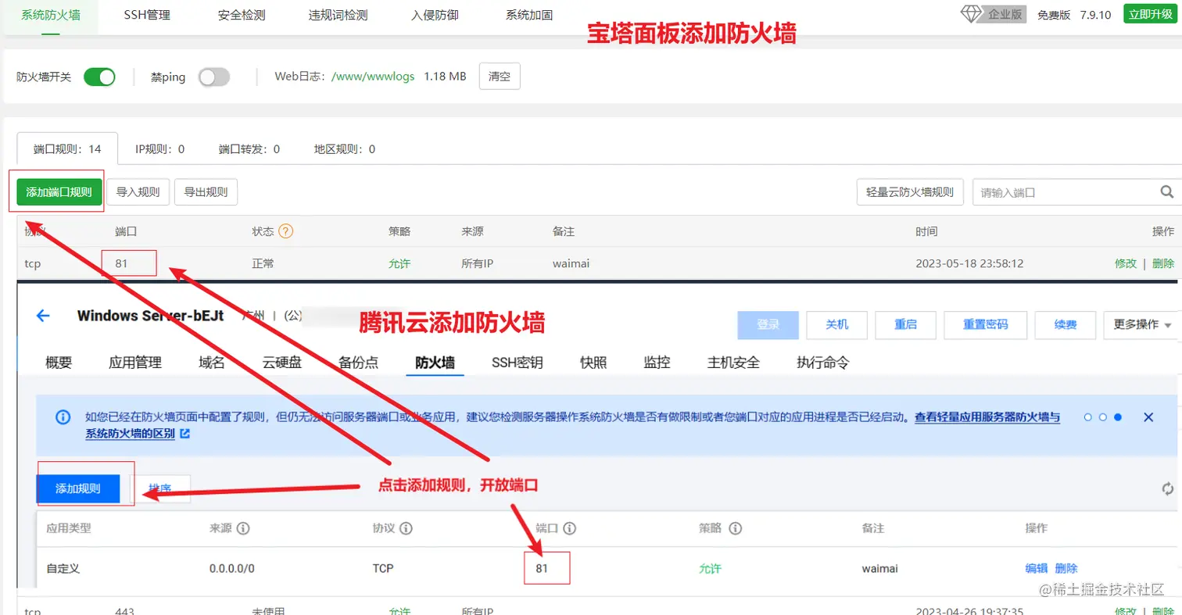
Task: Switch to the SSH管理 tab
Action: pos(147,14)
